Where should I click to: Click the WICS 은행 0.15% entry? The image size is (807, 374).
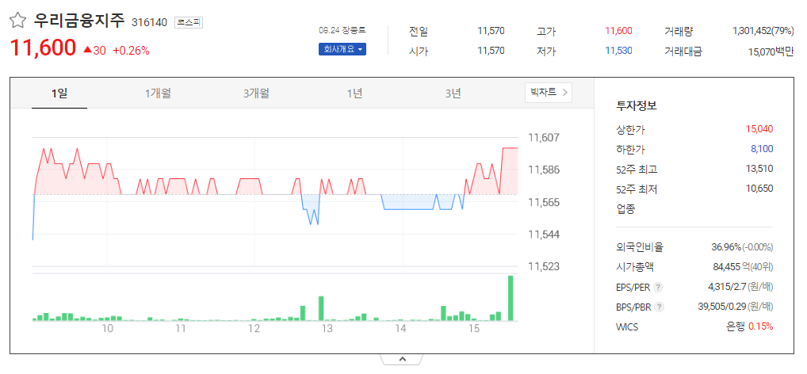coord(748,326)
